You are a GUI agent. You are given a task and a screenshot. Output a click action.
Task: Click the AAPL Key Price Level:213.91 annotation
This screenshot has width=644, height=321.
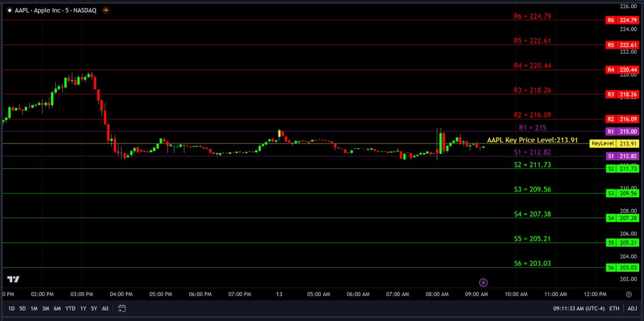pos(531,139)
